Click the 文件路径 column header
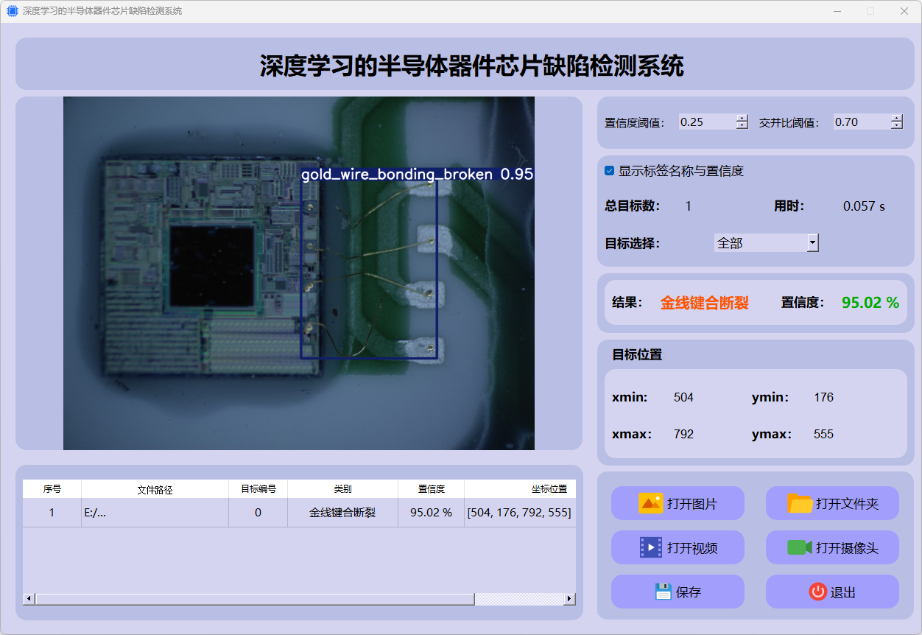This screenshot has width=922, height=635. (x=155, y=489)
